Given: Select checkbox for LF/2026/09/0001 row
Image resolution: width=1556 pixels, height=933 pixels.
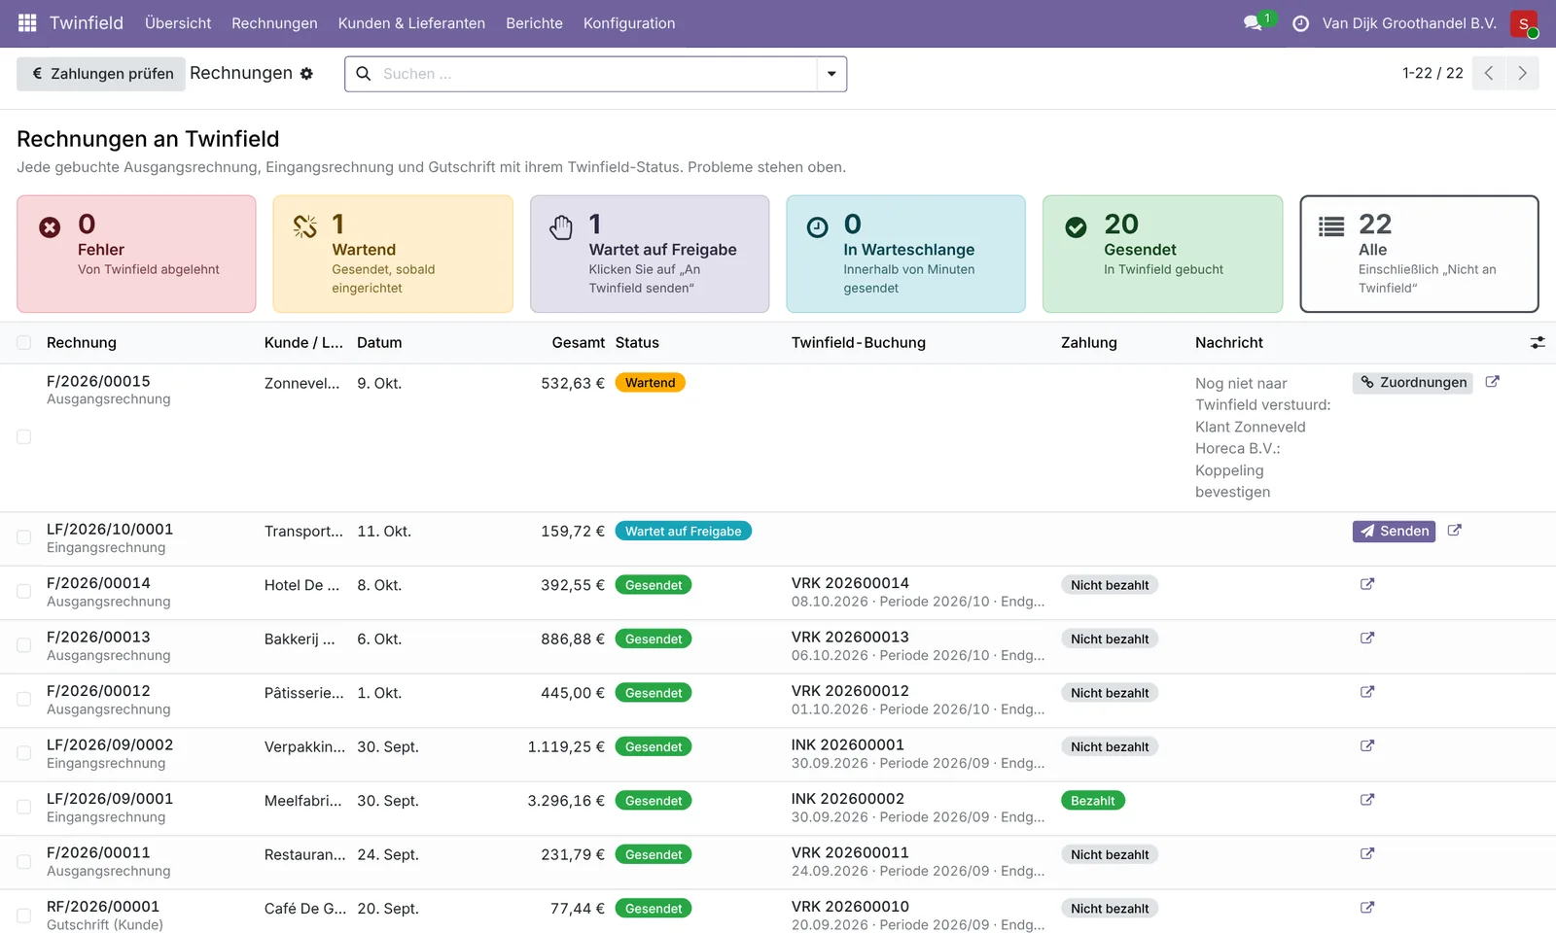Looking at the screenshot, I should (24, 808).
